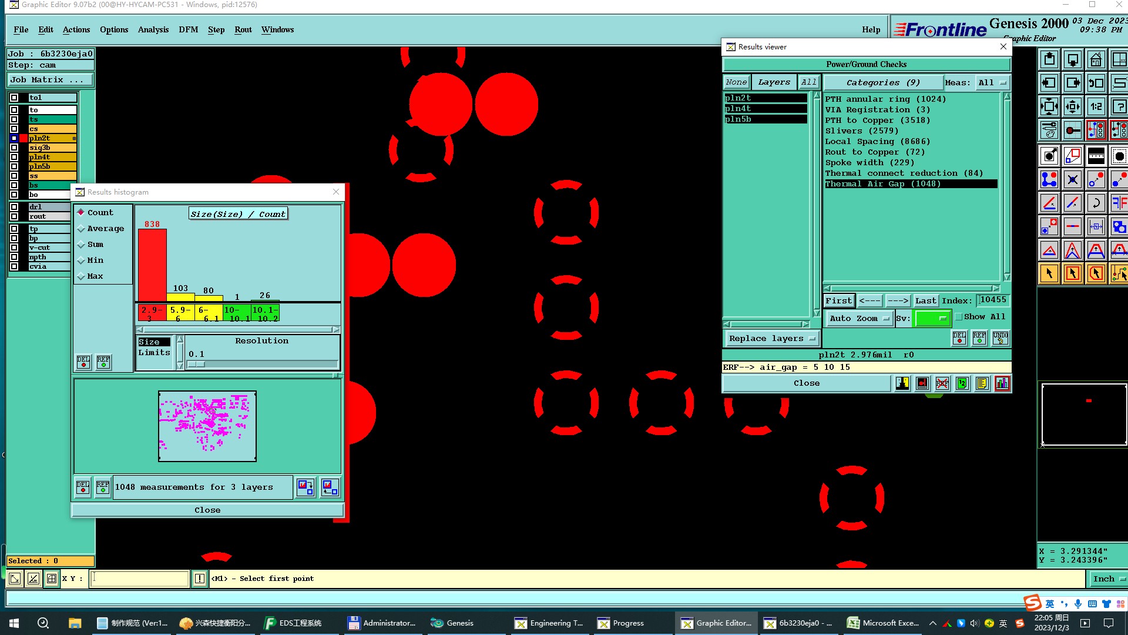Viewport: 1128px width, 635px height.
Task: Click the 1:2 zoom ratio icon
Action: pyautogui.click(x=1096, y=106)
